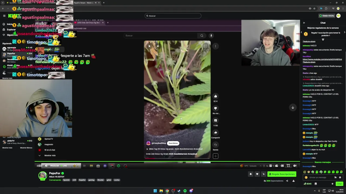
Task: Focus the YouTube Buscar search box
Action: (x=161, y=36)
